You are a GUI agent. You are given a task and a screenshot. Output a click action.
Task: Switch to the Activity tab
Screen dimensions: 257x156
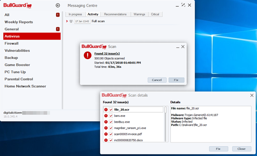tap(93, 14)
